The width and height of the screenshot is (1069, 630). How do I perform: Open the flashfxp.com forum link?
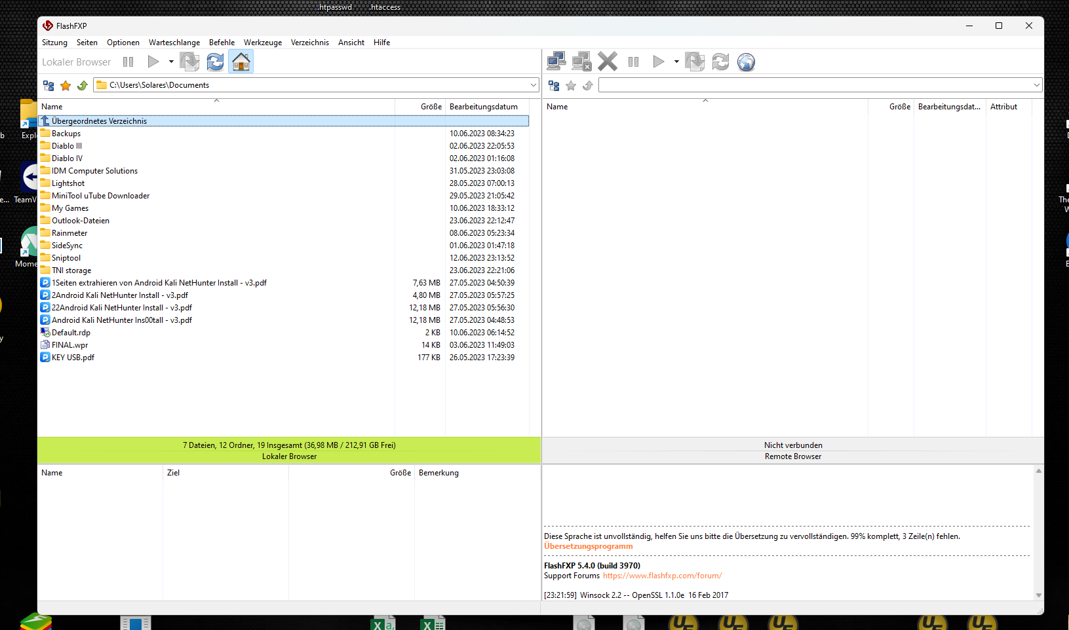point(662,576)
